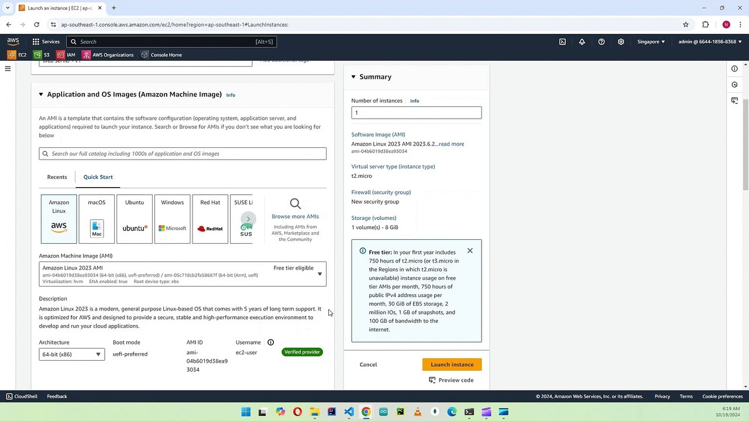This screenshot has width=749, height=421.
Task: Open Info link beside Number of instances
Action: 414,101
